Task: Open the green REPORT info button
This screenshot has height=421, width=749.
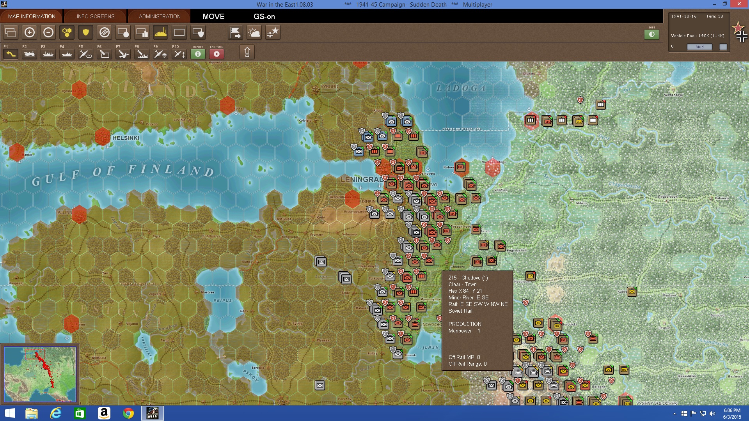Action: coord(198,54)
